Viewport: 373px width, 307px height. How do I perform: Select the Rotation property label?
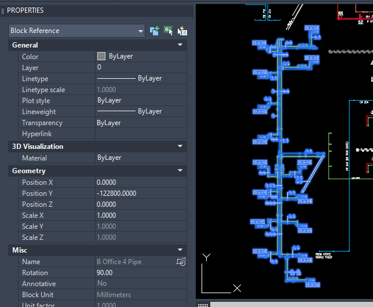coord(35,273)
